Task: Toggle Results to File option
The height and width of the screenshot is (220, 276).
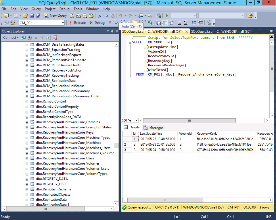Action: point(171,23)
